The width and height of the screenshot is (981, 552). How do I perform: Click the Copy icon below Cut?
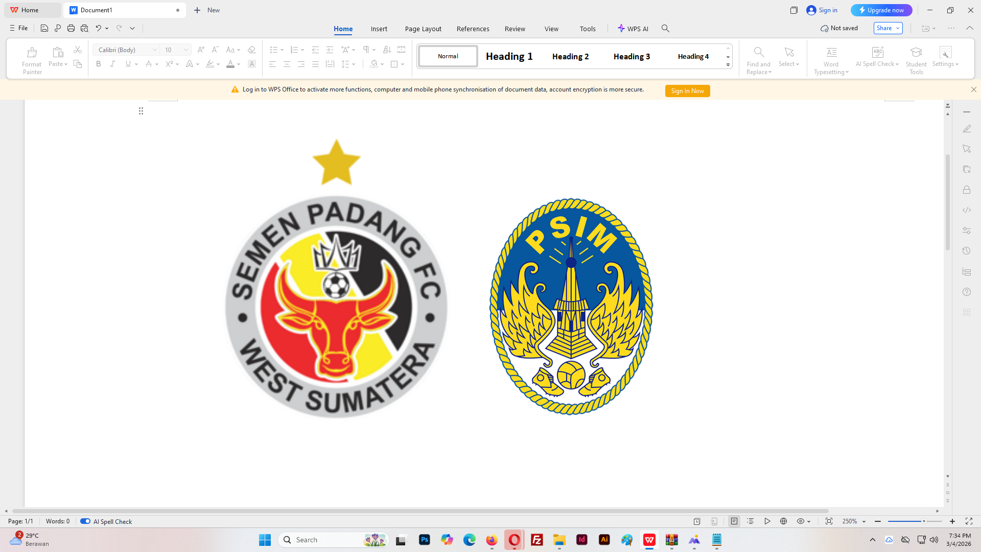coord(78,64)
